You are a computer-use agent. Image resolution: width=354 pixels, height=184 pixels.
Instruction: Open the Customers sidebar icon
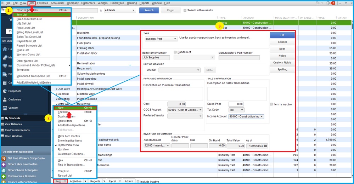pos(5,99)
